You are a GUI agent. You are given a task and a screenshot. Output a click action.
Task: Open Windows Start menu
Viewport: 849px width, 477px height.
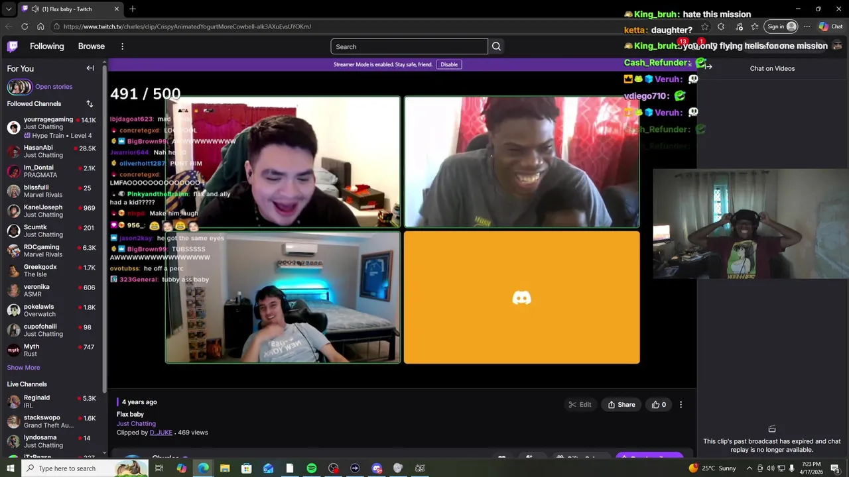(x=10, y=468)
